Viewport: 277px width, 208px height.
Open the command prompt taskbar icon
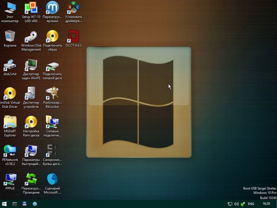point(15,204)
